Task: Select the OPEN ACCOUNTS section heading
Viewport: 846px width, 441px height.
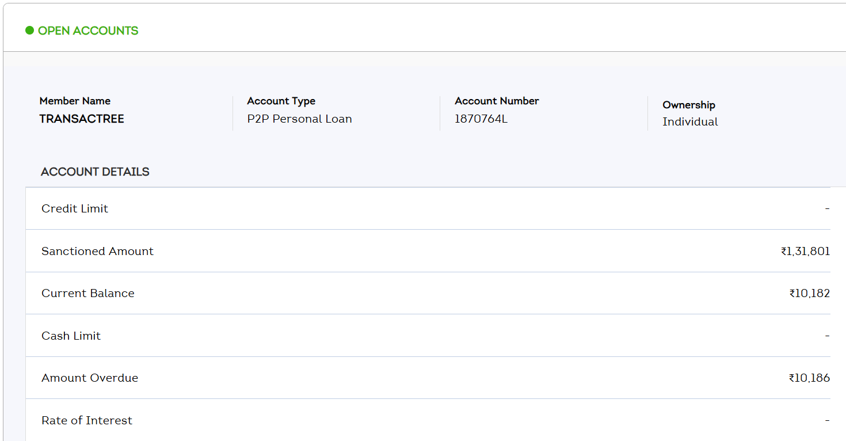Action: point(88,31)
